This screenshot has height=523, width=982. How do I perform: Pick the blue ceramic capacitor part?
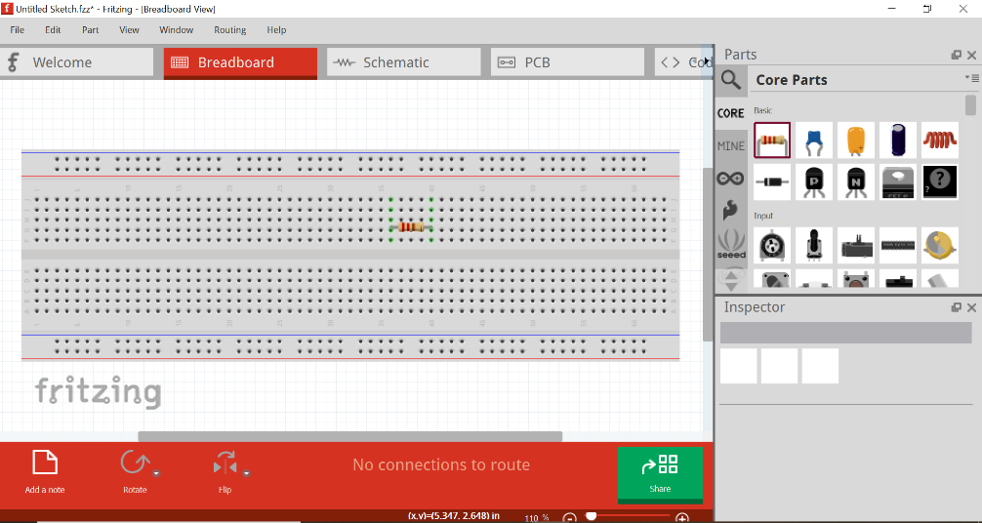tap(814, 141)
